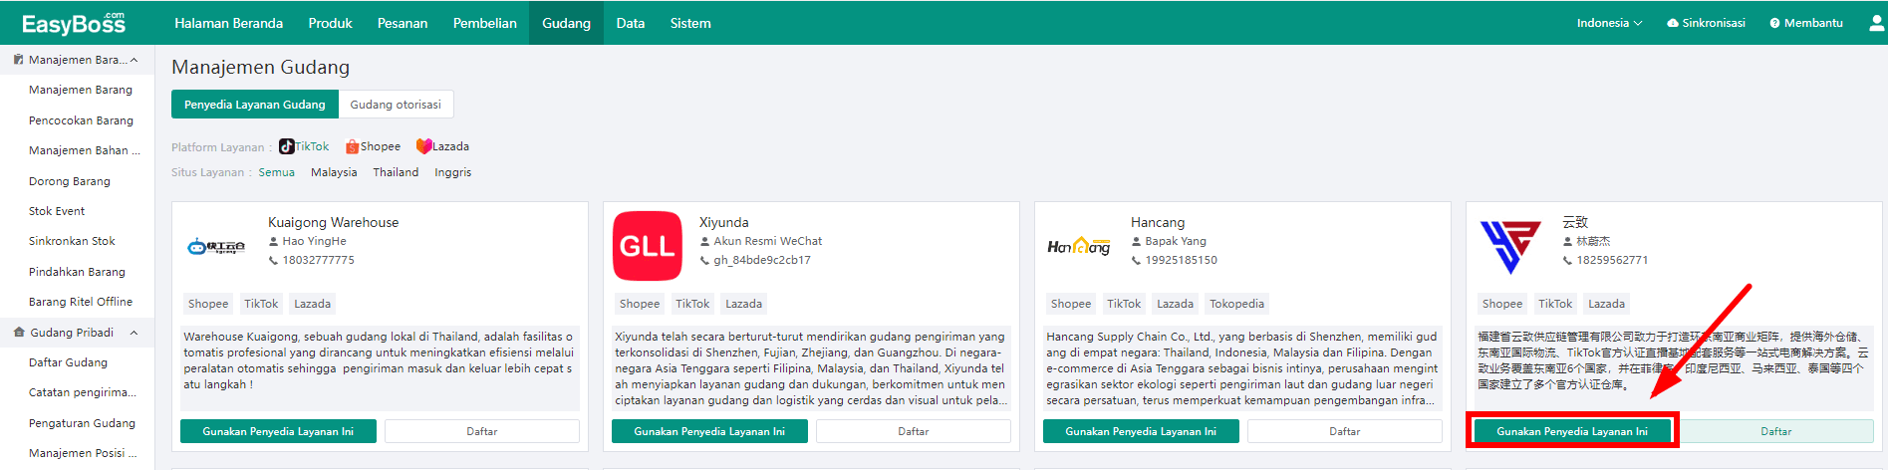Image resolution: width=1888 pixels, height=470 pixels.
Task: Click the Gudang Pribadi home icon
Action: point(18,333)
